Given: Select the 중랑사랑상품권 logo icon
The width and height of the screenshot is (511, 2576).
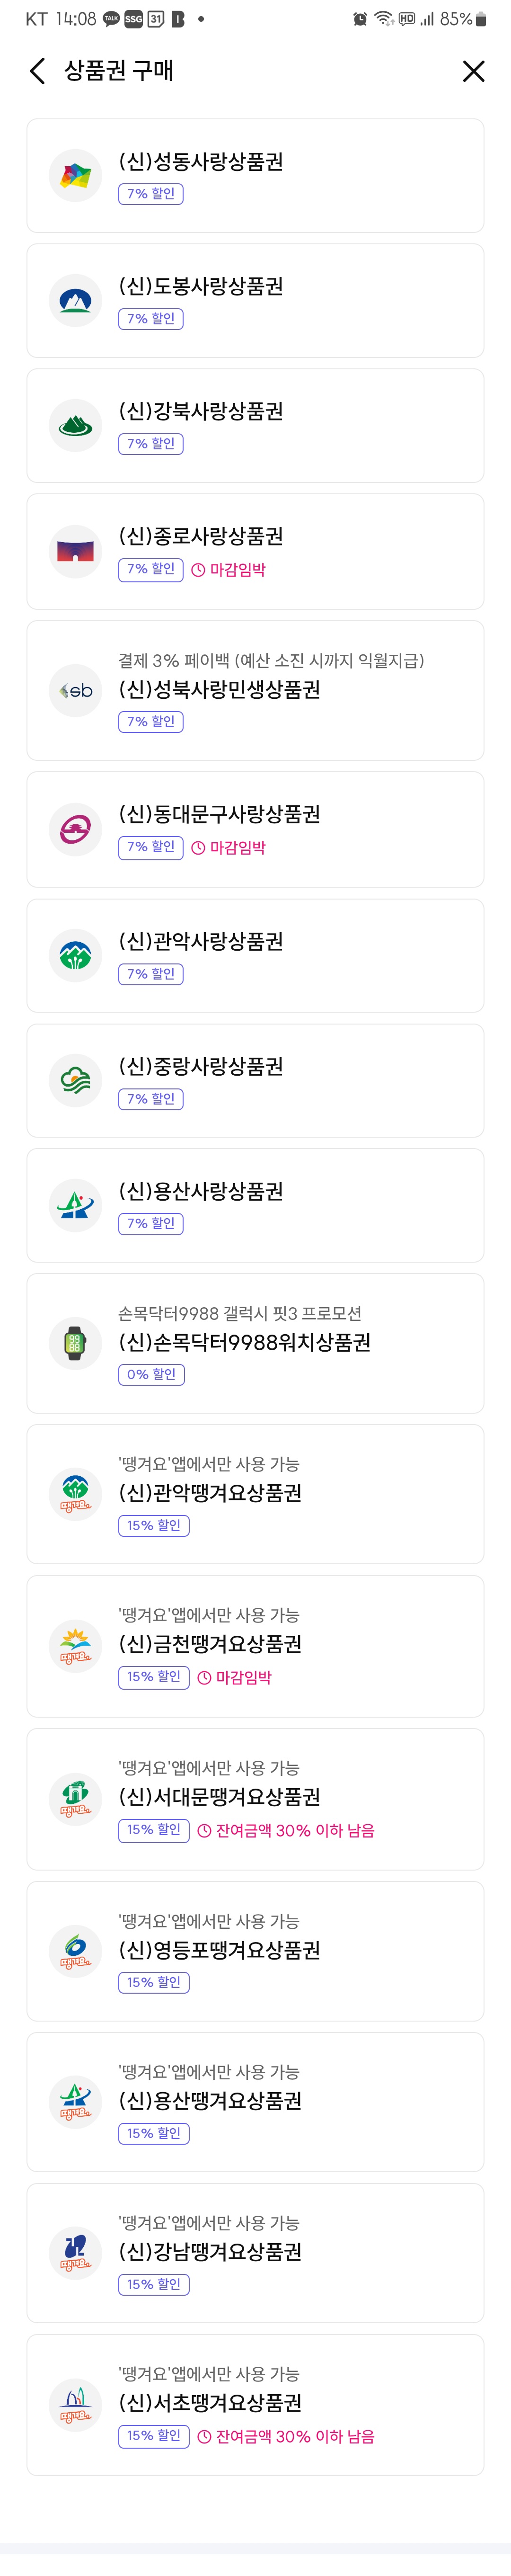Looking at the screenshot, I should [75, 1080].
